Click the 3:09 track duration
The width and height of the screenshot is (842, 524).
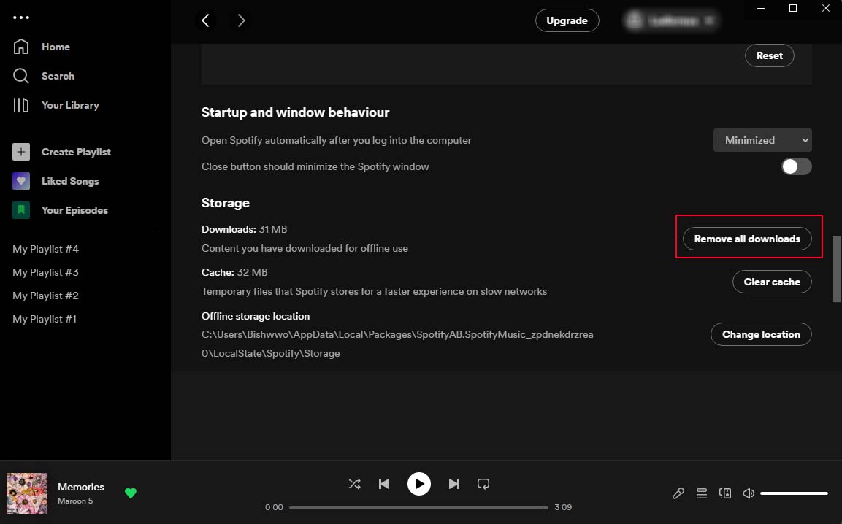[x=563, y=506]
